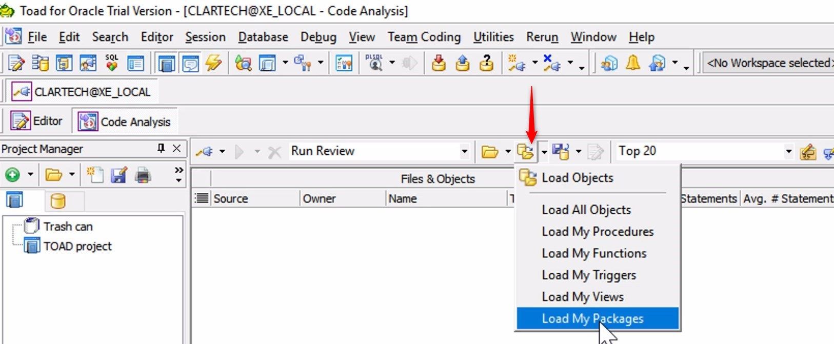Sort by the Name column header
Viewport: 834px width, 344px height.
pyautogui.click(x=446, y=198)
